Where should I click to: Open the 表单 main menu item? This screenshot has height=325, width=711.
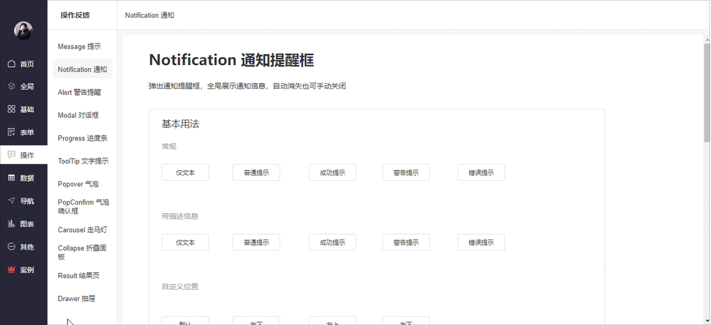click(23, 132)
